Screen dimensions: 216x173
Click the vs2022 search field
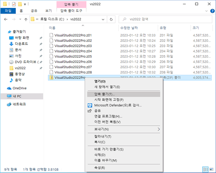click(165, 19)
